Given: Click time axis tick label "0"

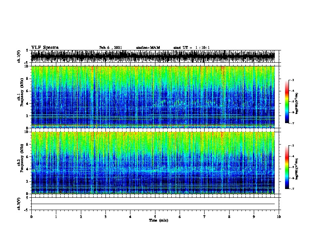Looking at the screenshot, I should (x=31, y=216).
